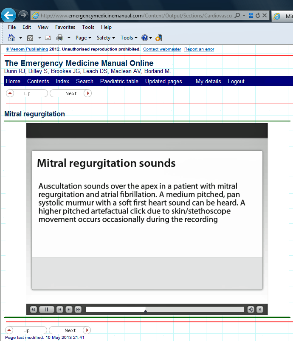Screen dimensions: 293x341
Task: Skip to next slide in player
Action: [69, 309]
